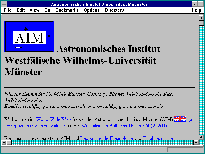
Task: Open the View menu
Action: [x=35, y=10]
